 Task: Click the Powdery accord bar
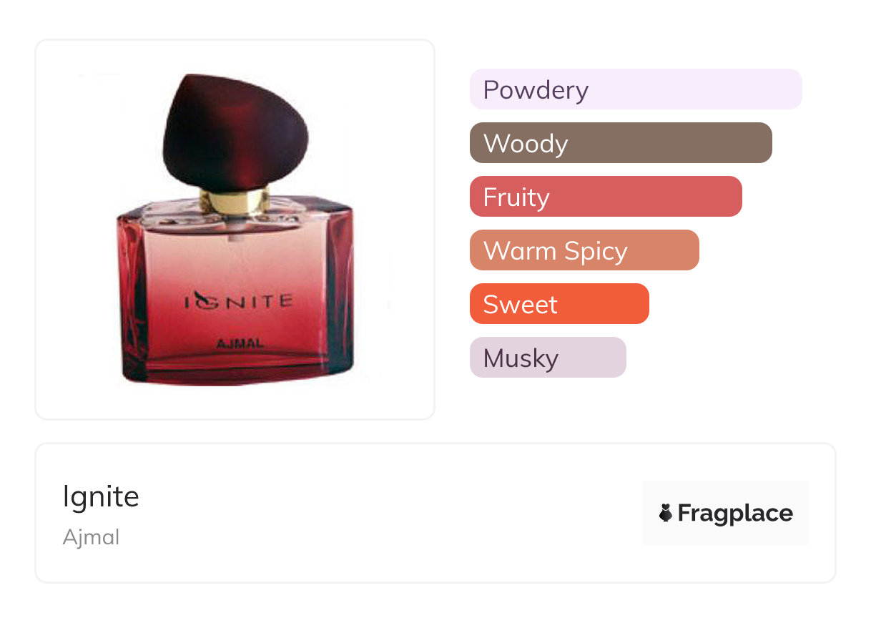tap(636, 89)
